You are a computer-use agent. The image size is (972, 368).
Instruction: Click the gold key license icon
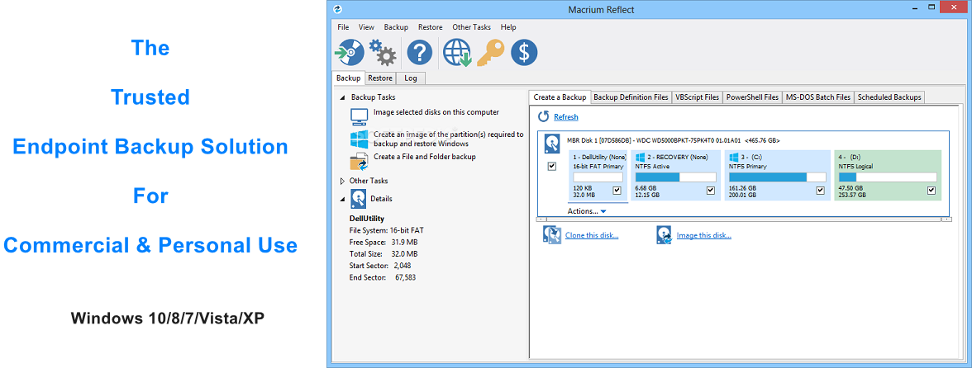490,53
